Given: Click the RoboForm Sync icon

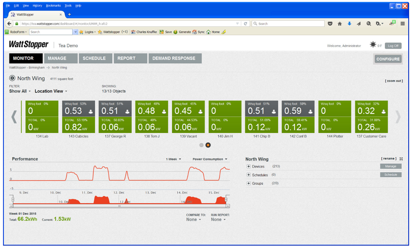Looking at the screenshot, I should pos(198,32).
